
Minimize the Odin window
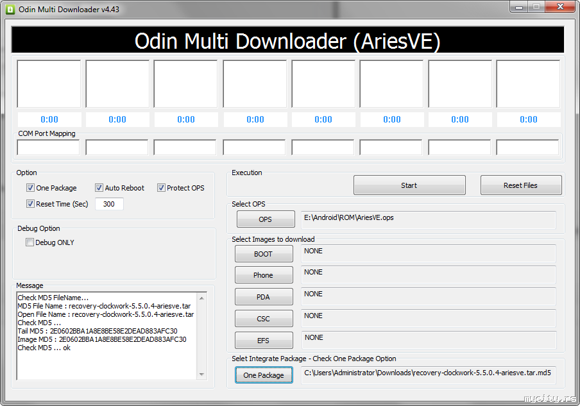[x=519, y=7]
